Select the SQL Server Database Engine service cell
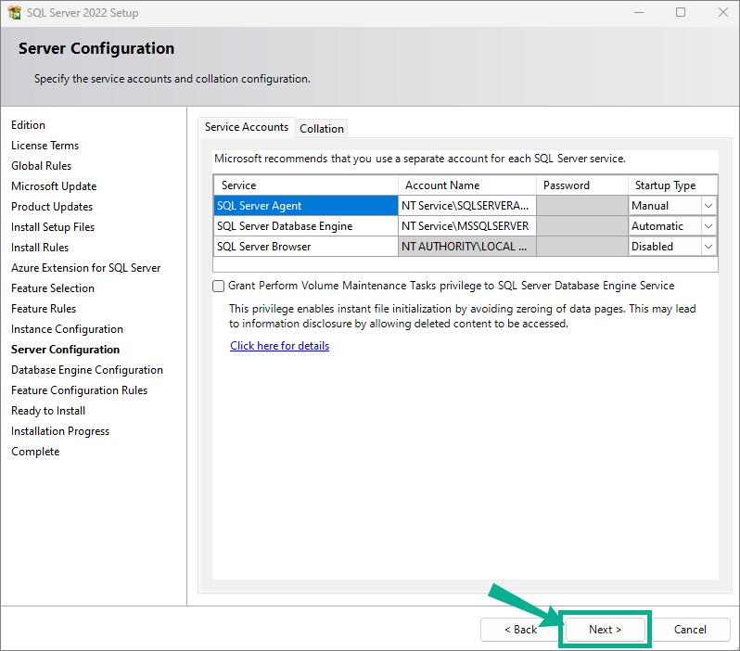This screenshot has width=740, height=651. point(306,226)
